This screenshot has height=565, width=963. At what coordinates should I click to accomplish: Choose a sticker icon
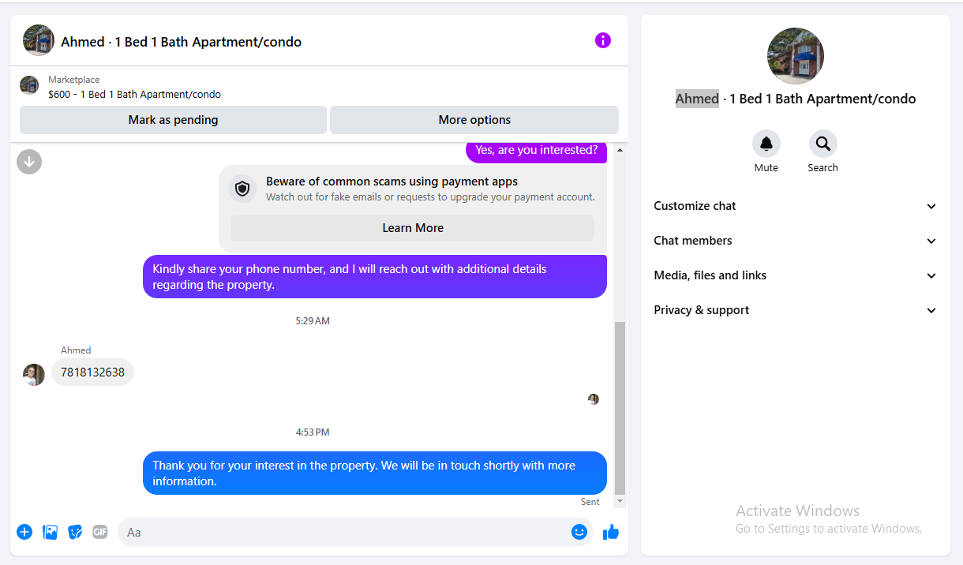pyautogui.click(x=75, y=532)
